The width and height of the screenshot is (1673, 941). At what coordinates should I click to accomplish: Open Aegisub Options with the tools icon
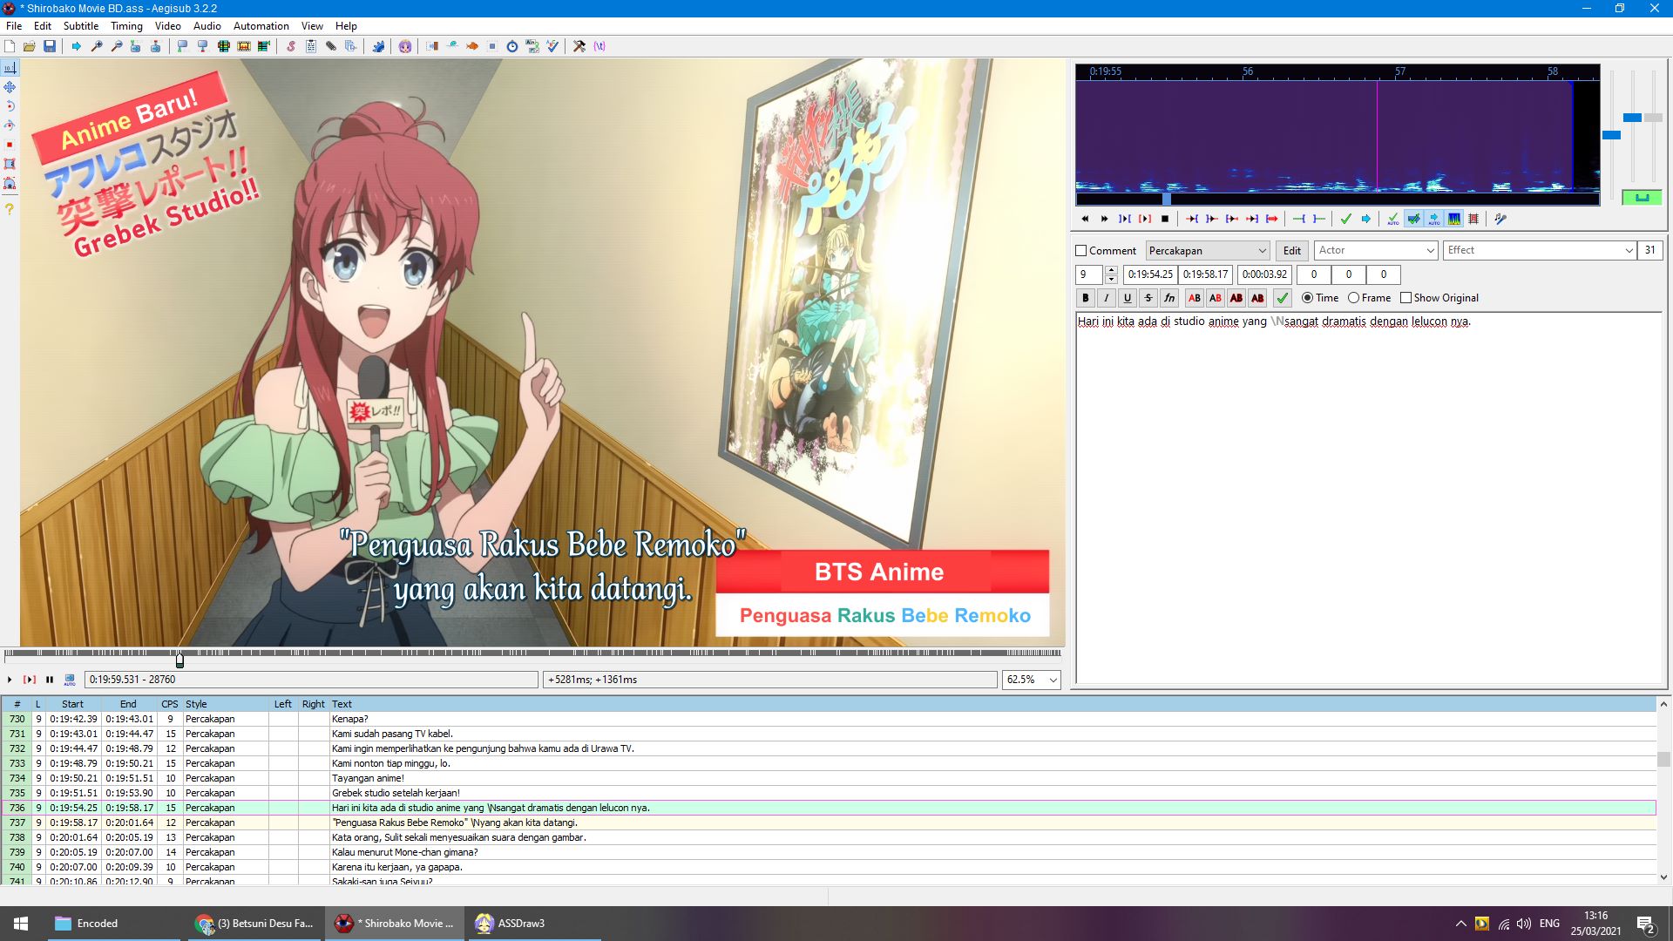[x=579, y=46]
